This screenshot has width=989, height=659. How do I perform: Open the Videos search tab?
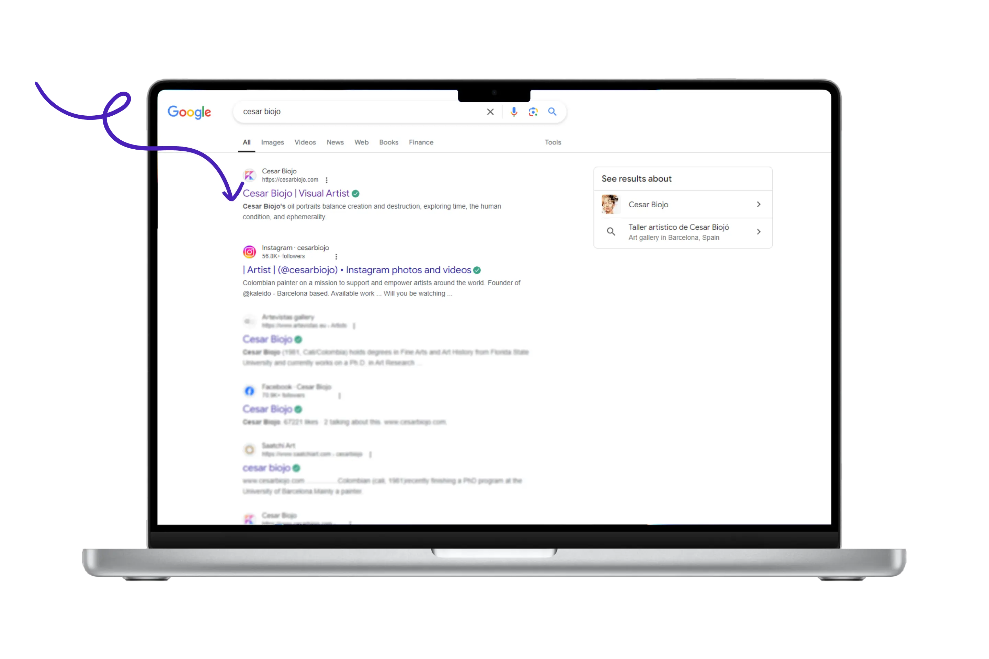click(304, 142)
